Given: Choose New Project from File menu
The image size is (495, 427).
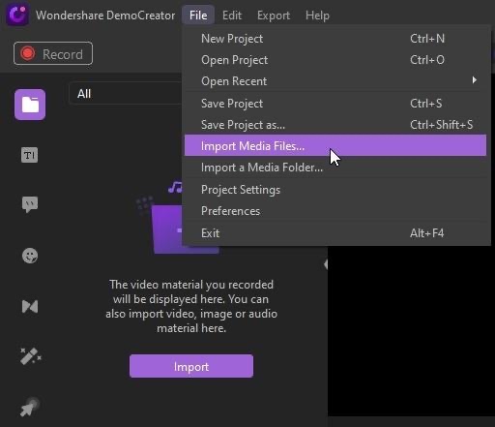Looking at the screenshot, I should pos(335,39).
